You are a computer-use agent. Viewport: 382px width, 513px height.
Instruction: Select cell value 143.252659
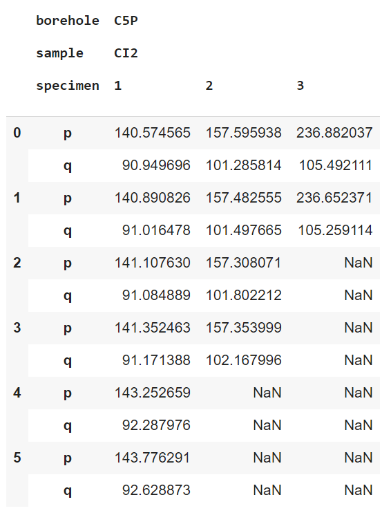coord(152,393)
